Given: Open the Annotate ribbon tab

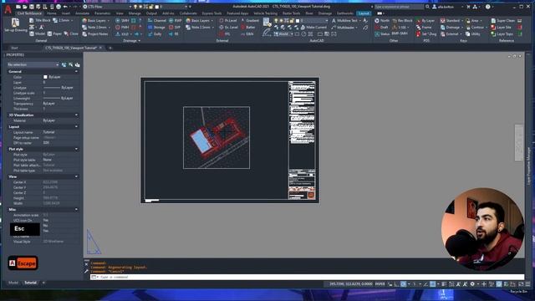Looking at the screenshot, I should coord(82,13).
